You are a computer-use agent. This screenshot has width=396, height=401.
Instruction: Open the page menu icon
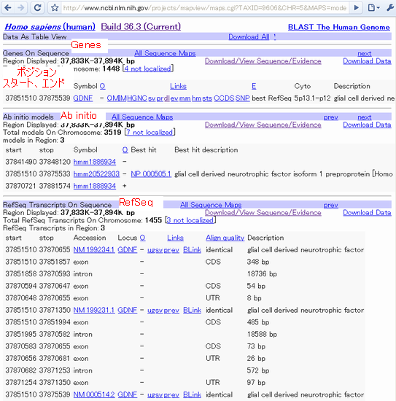[x=373, y=8]
